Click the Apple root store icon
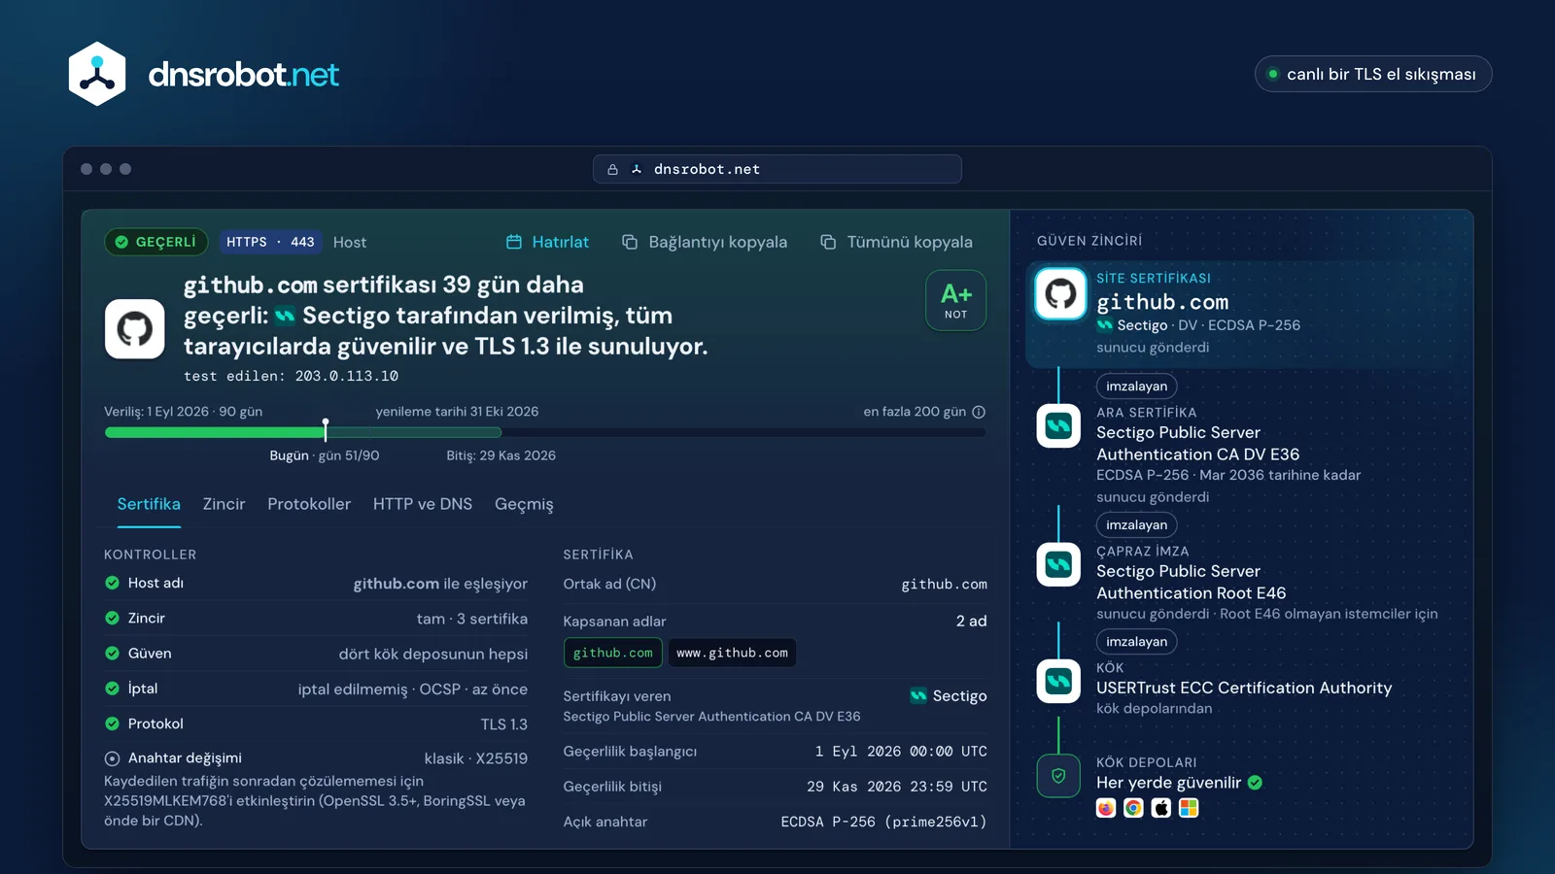Viewport: 1555px width, 874px height. (x=1161, y=808)
